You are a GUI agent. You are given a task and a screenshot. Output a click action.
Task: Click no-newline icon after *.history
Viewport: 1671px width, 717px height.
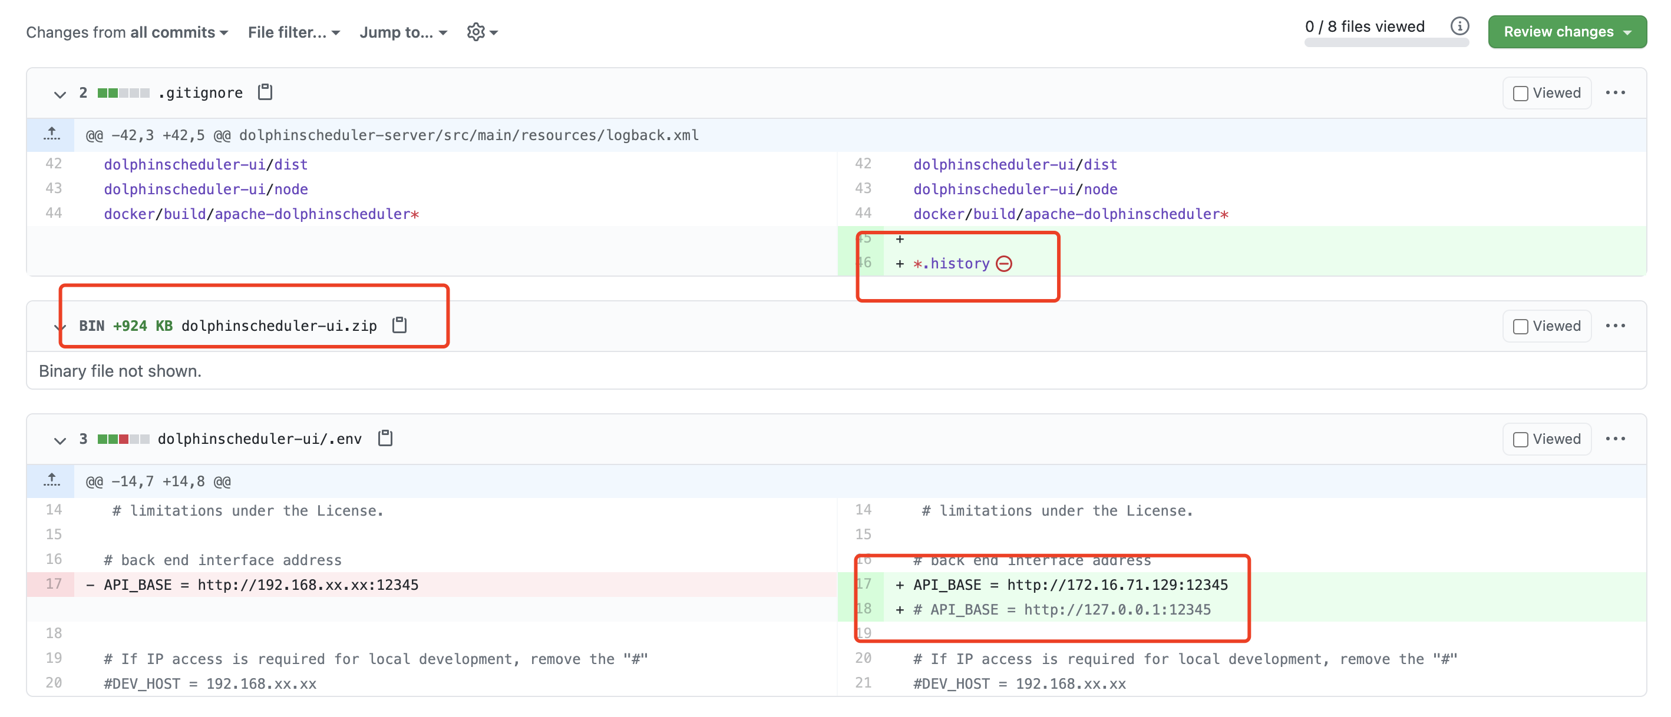point(1003,263)
